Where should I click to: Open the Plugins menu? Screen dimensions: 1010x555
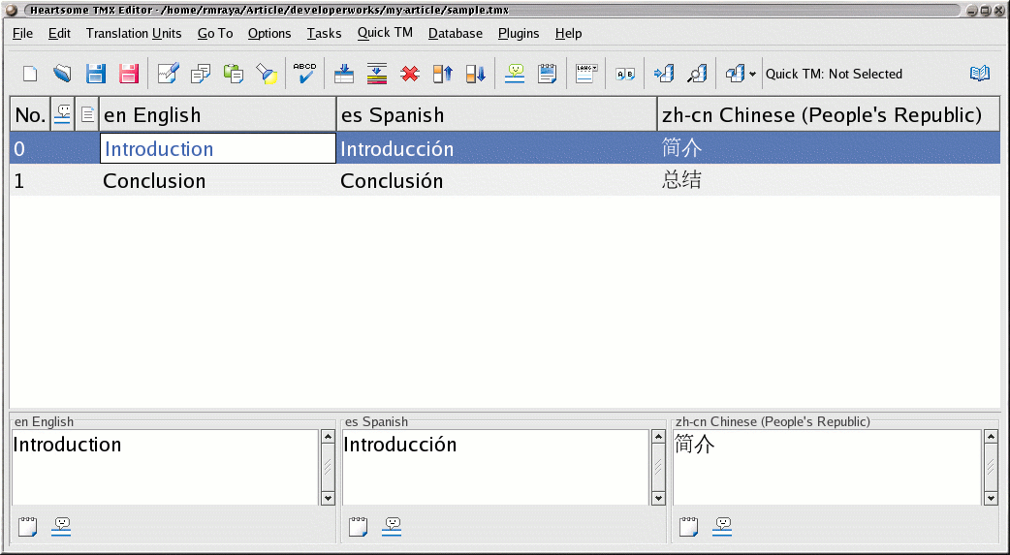[519, 34]
